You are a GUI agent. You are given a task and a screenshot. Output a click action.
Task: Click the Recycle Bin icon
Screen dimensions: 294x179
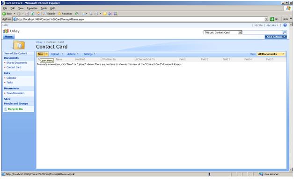pos(6,109)
